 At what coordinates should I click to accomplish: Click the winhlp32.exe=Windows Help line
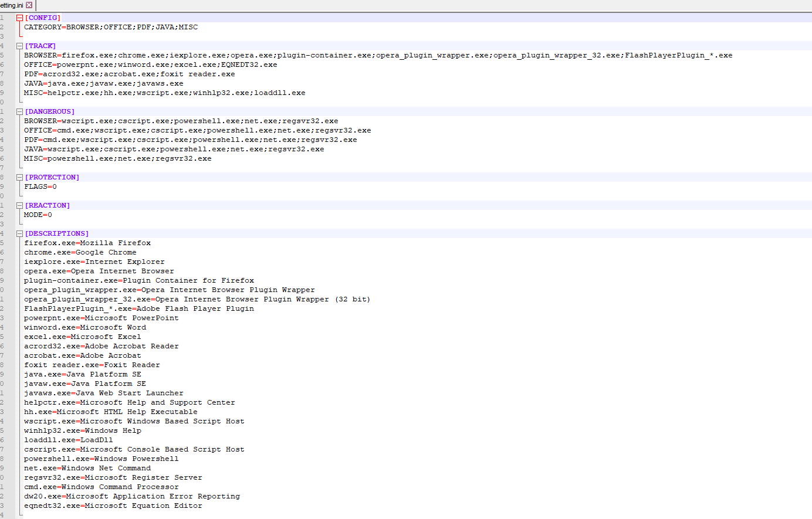pos(83,430)
